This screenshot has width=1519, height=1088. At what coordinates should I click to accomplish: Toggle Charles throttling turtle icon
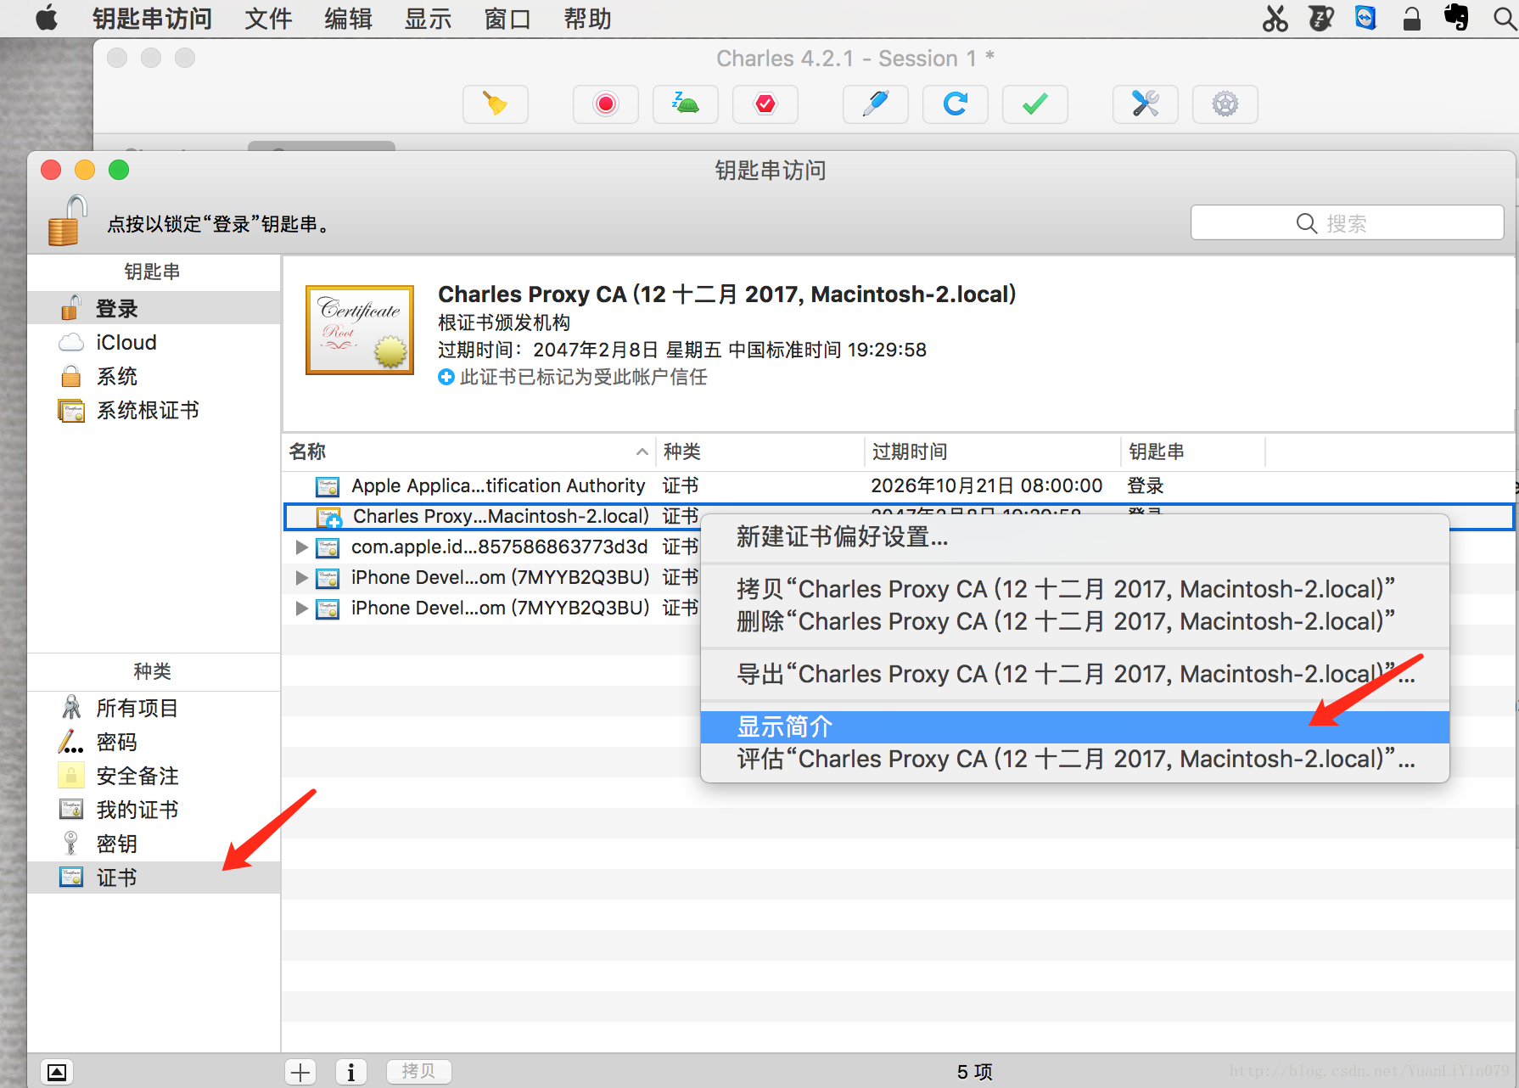685,104
